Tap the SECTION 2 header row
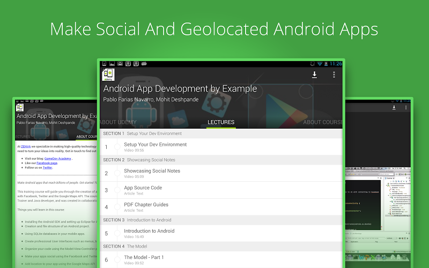This screenshot has height=268, width=429. pos(221,160)
